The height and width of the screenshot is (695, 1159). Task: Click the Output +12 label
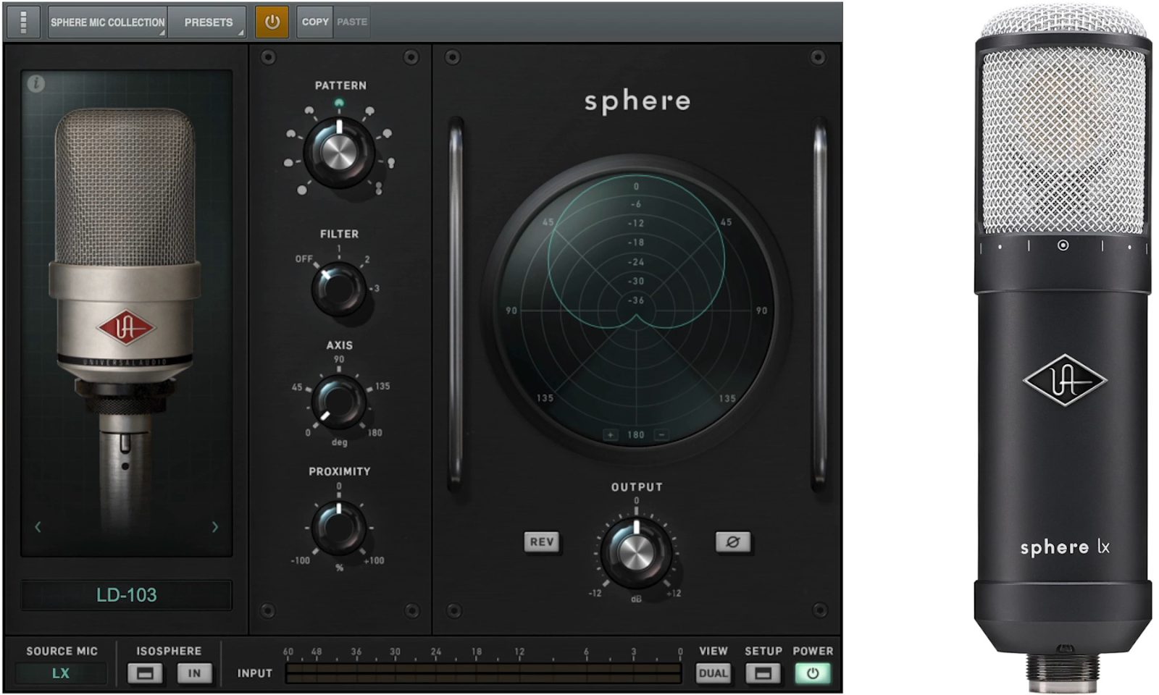[672, 593]
